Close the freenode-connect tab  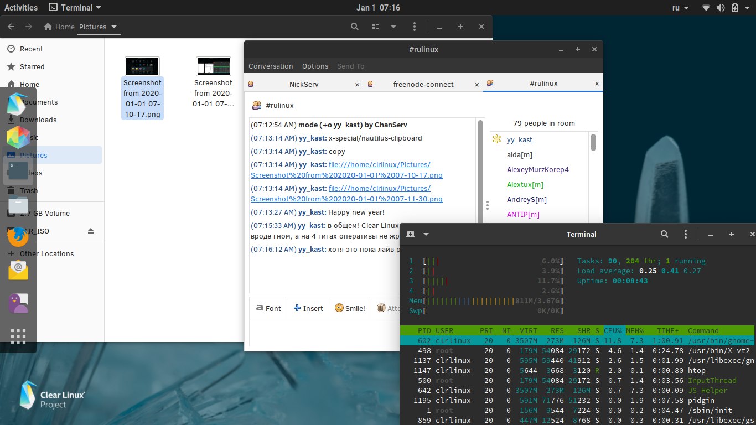(477, 85)
